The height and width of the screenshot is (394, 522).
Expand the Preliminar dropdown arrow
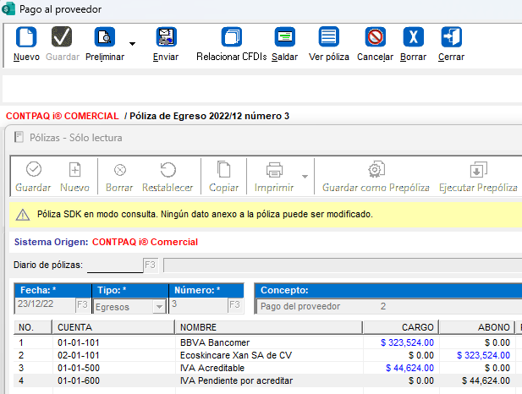coord(132,42)
